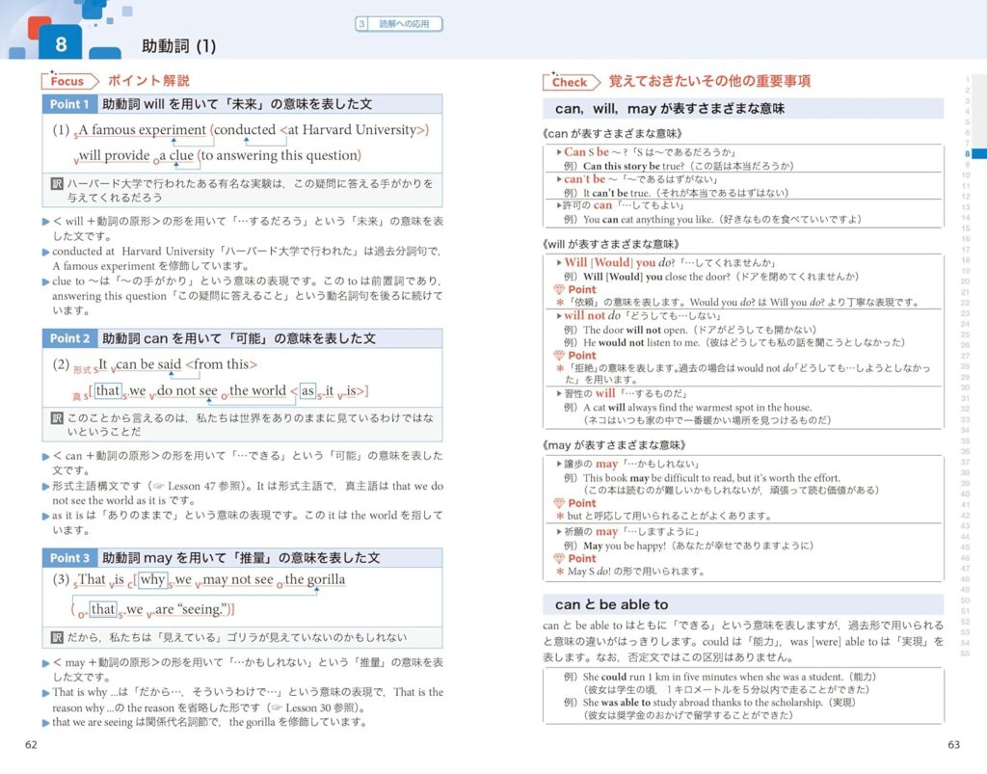Click the blue triangle bullet before '< may +動詞の原形>'
Viewport: 987px width, 774px height.
click(x=46, y=662)
